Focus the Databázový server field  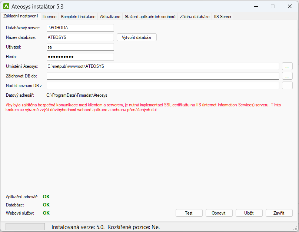click(80, 28)
